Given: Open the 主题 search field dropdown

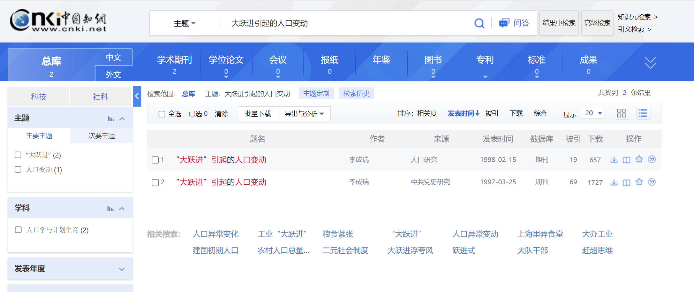Looking at the screenshot, I should (185, 23).
